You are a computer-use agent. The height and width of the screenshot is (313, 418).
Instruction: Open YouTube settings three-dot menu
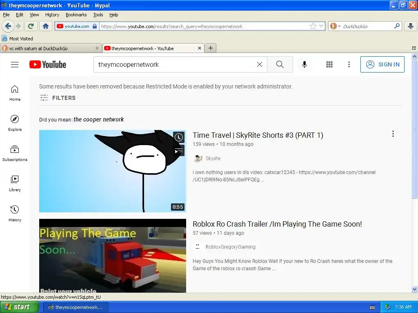click(349, 64)
